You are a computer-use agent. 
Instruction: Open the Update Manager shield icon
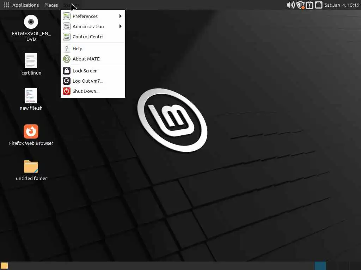300,5
